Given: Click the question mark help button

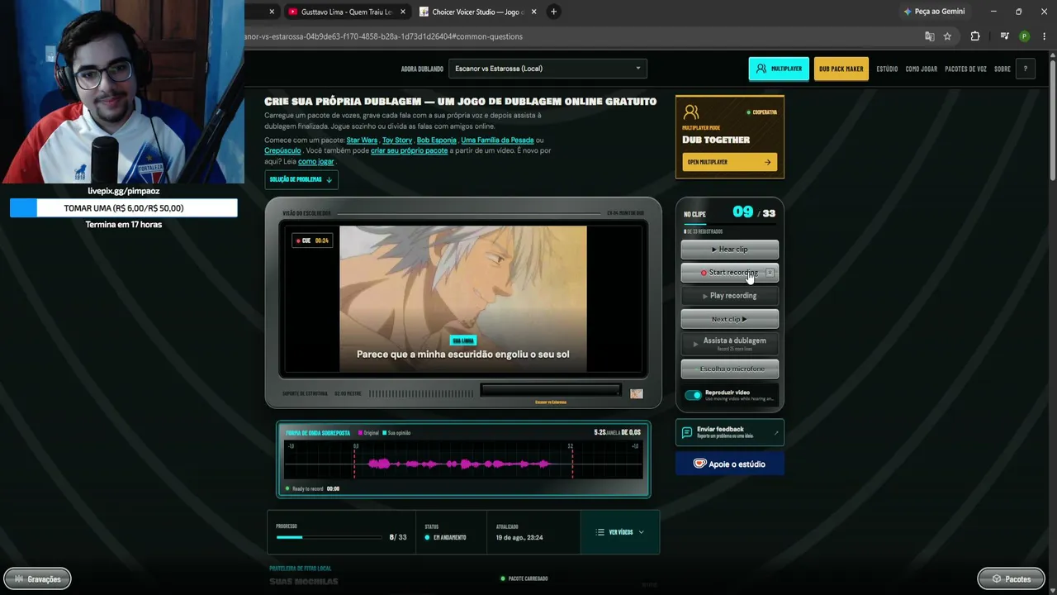Looking at the screenshot, I should (x=1025, y=69).
